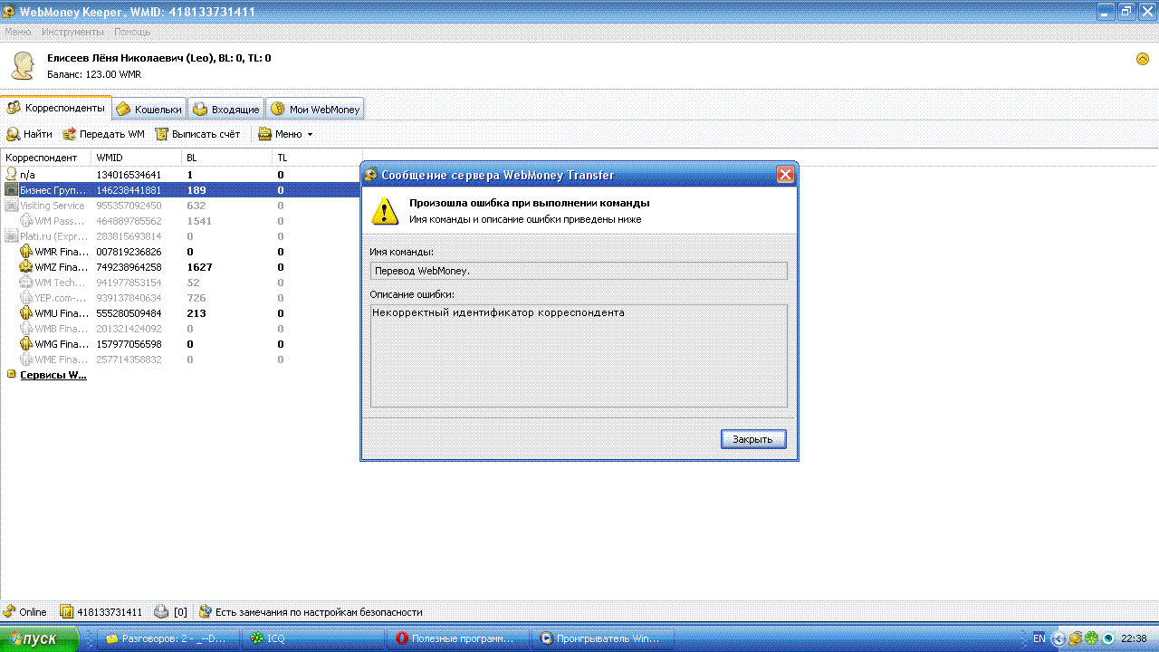
Task: Click the Закрыть button in the dialog
Action: pyautogui.click(x=753, y=439)
